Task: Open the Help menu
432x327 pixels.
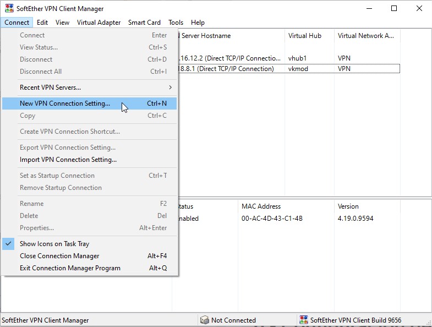Action: (x=198, y=23)
